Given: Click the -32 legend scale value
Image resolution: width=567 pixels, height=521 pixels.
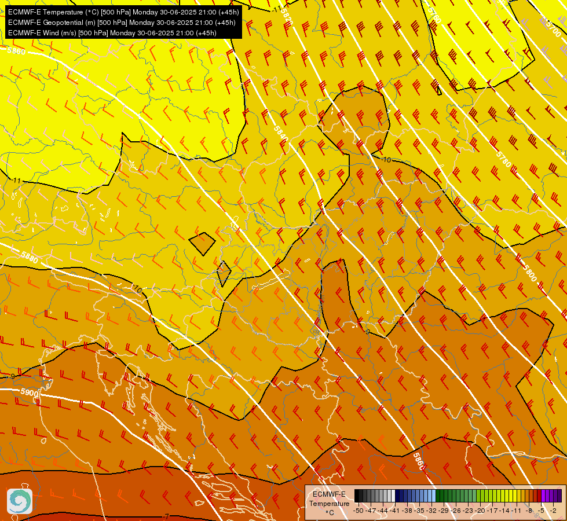Looking at the screenshot, I should click(x=431, y=511).
